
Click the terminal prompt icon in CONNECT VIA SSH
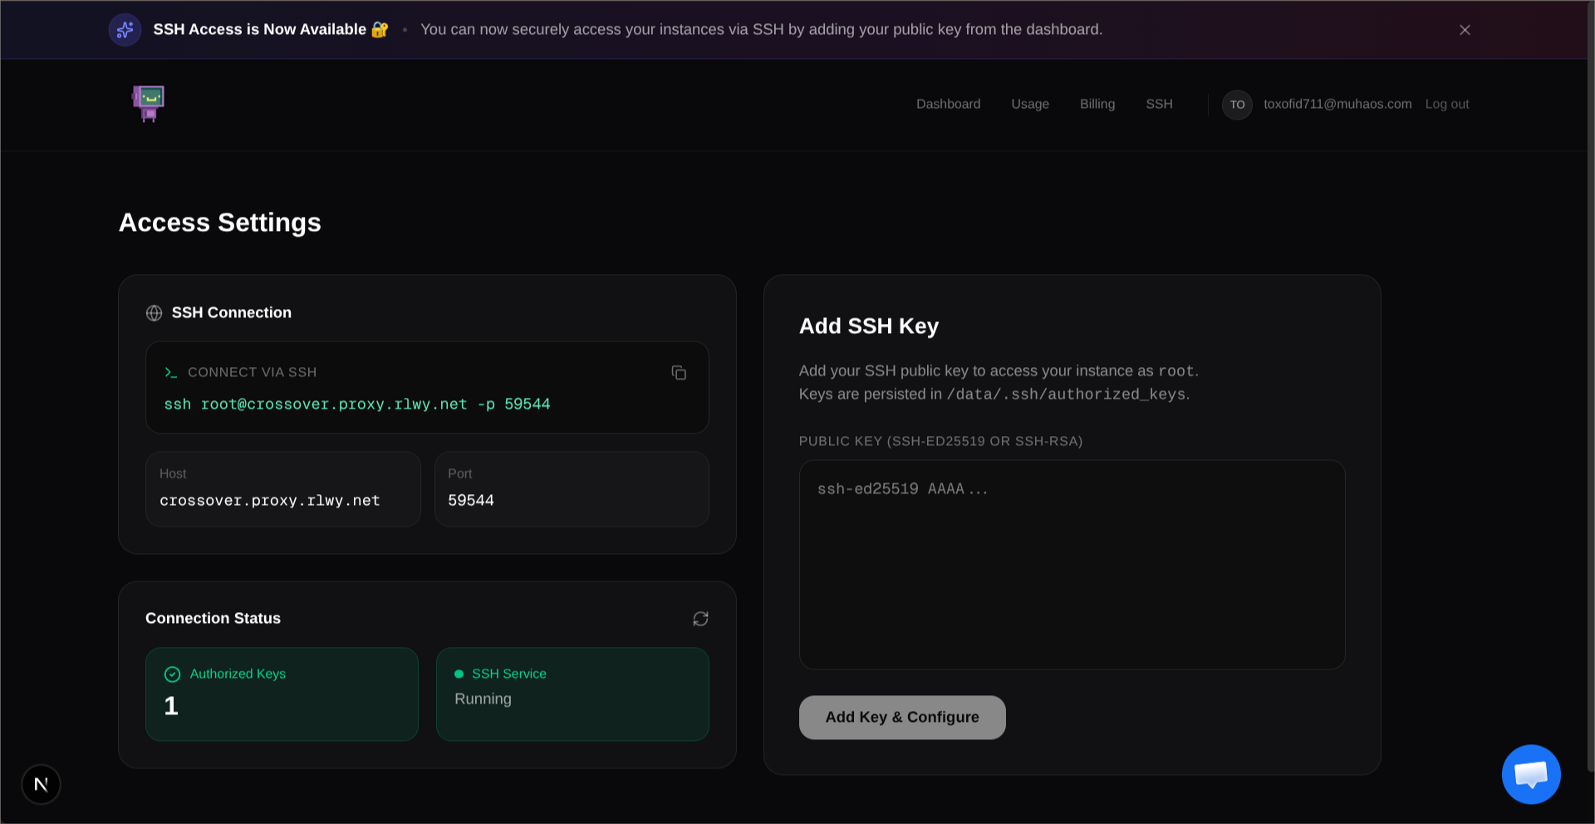tap(170, 372)
